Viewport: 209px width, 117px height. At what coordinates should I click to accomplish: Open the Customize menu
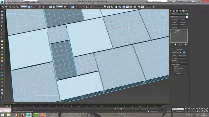click(x=81, y=4)
